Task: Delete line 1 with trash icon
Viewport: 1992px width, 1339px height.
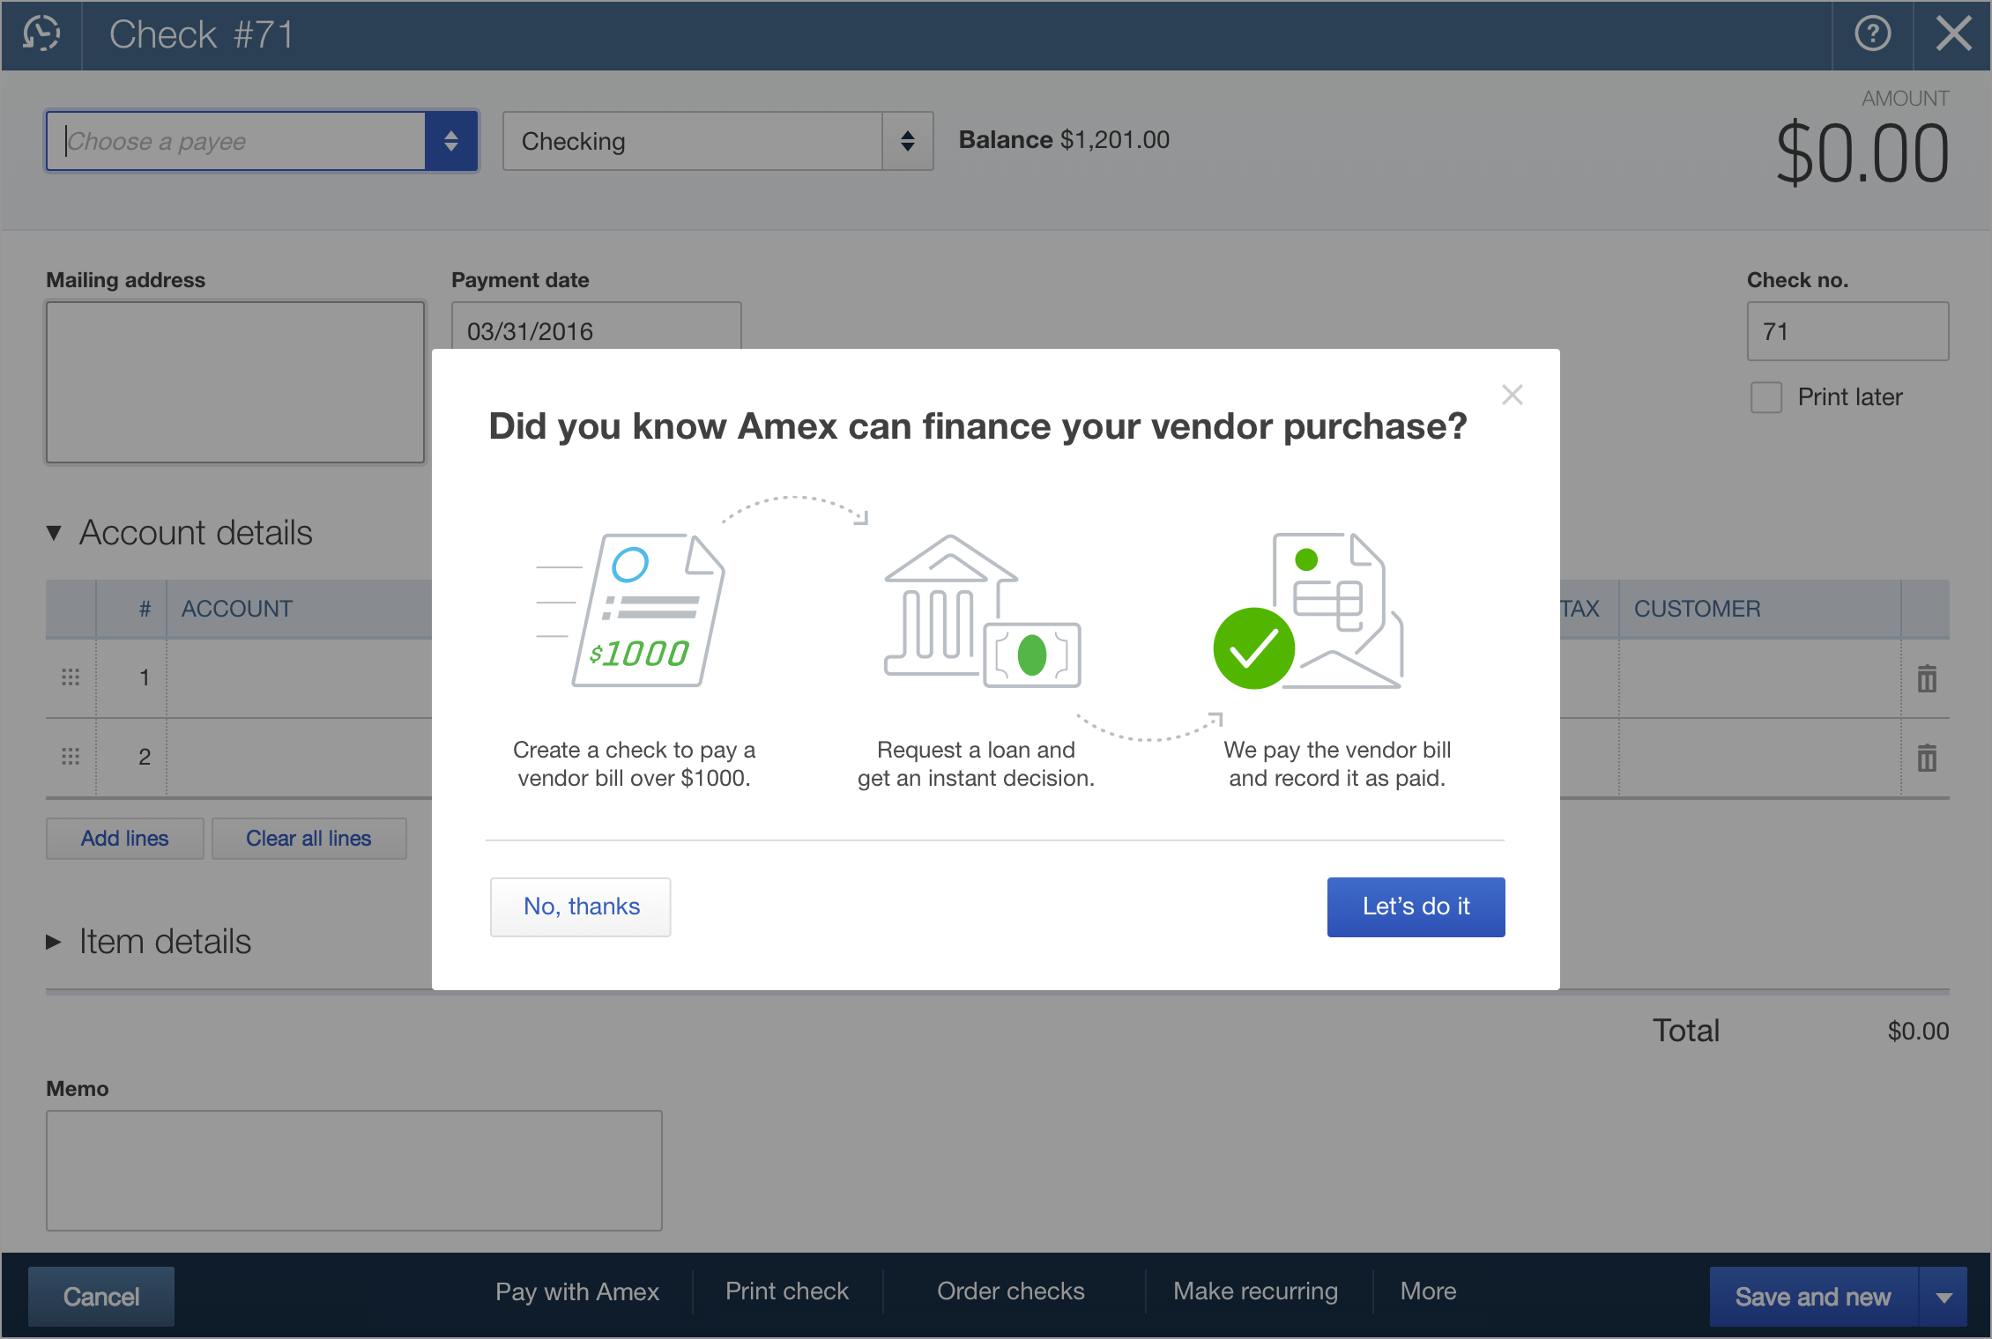Action: [1927, 678]
